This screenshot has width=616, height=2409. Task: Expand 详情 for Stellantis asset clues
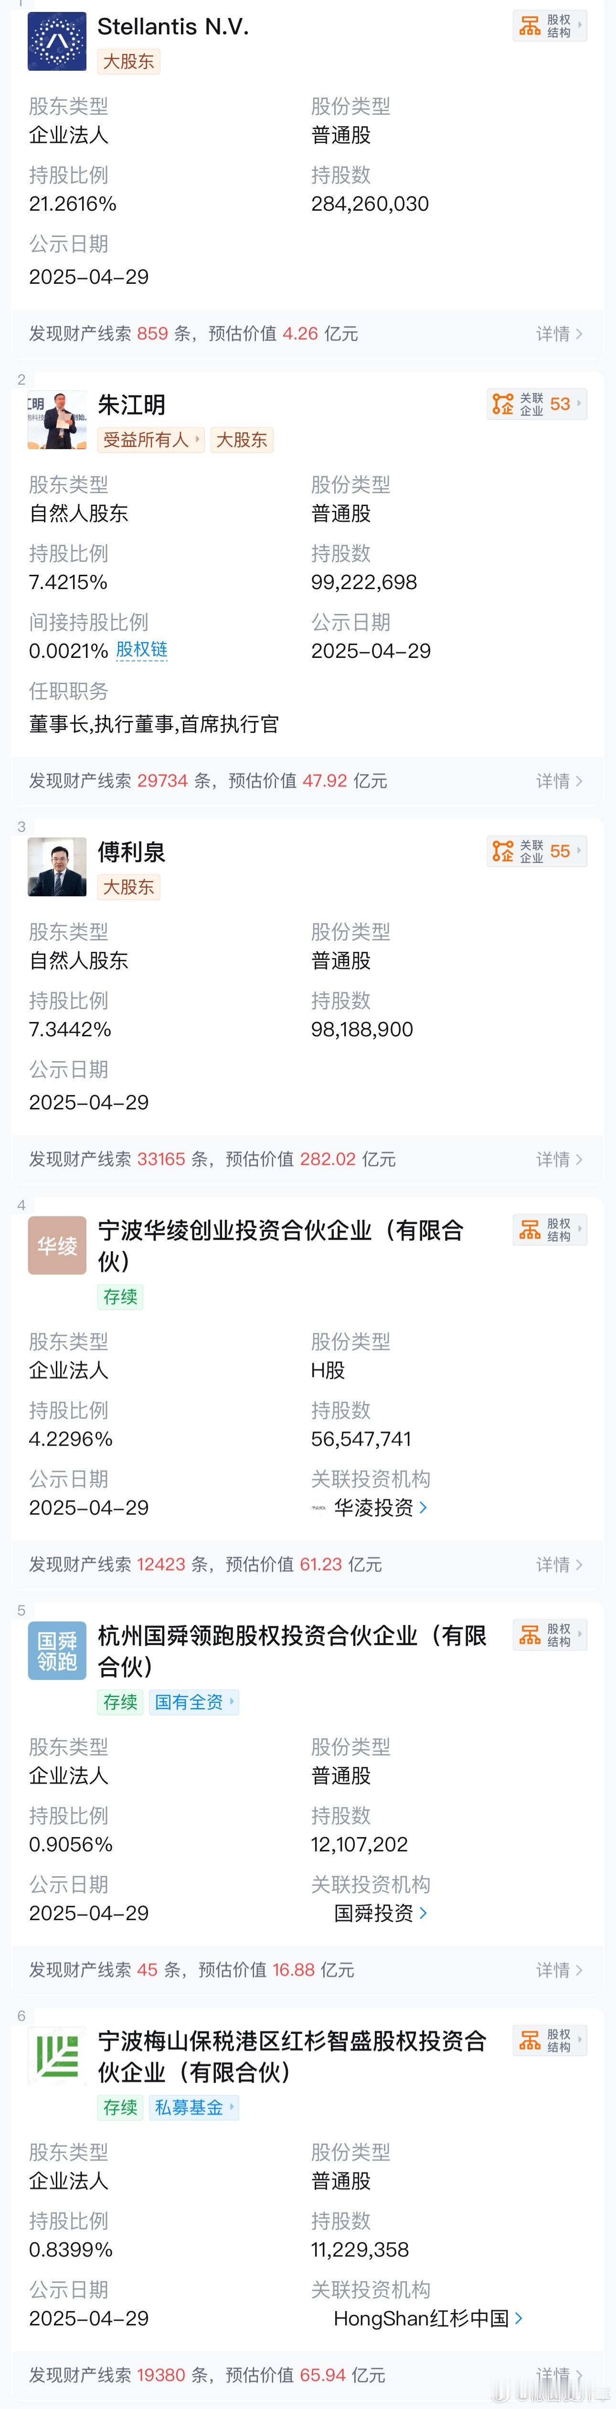pyautogui.click(x=559, y=334)
